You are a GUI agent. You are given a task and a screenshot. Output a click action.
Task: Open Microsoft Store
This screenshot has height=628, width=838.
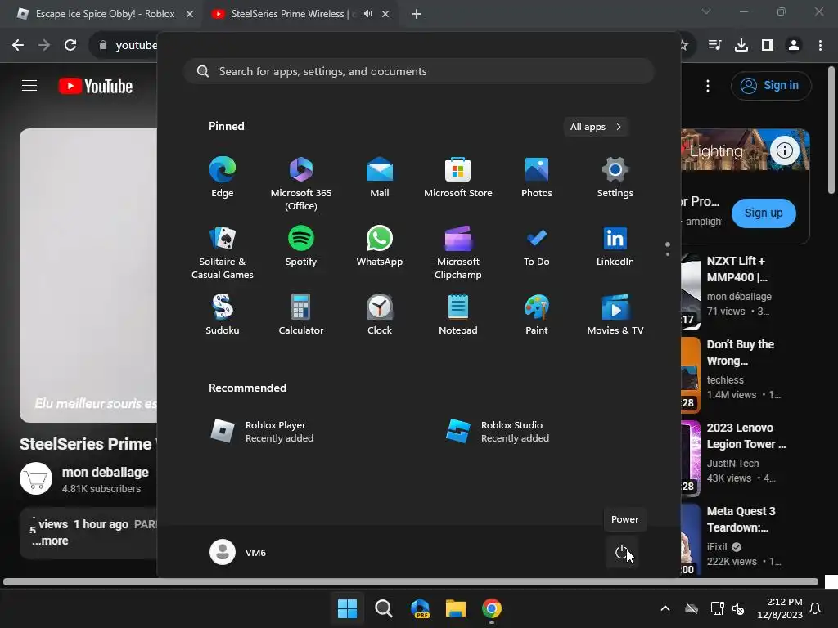click(458, 177)
